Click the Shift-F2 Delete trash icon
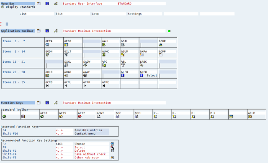 click(113, 150)
